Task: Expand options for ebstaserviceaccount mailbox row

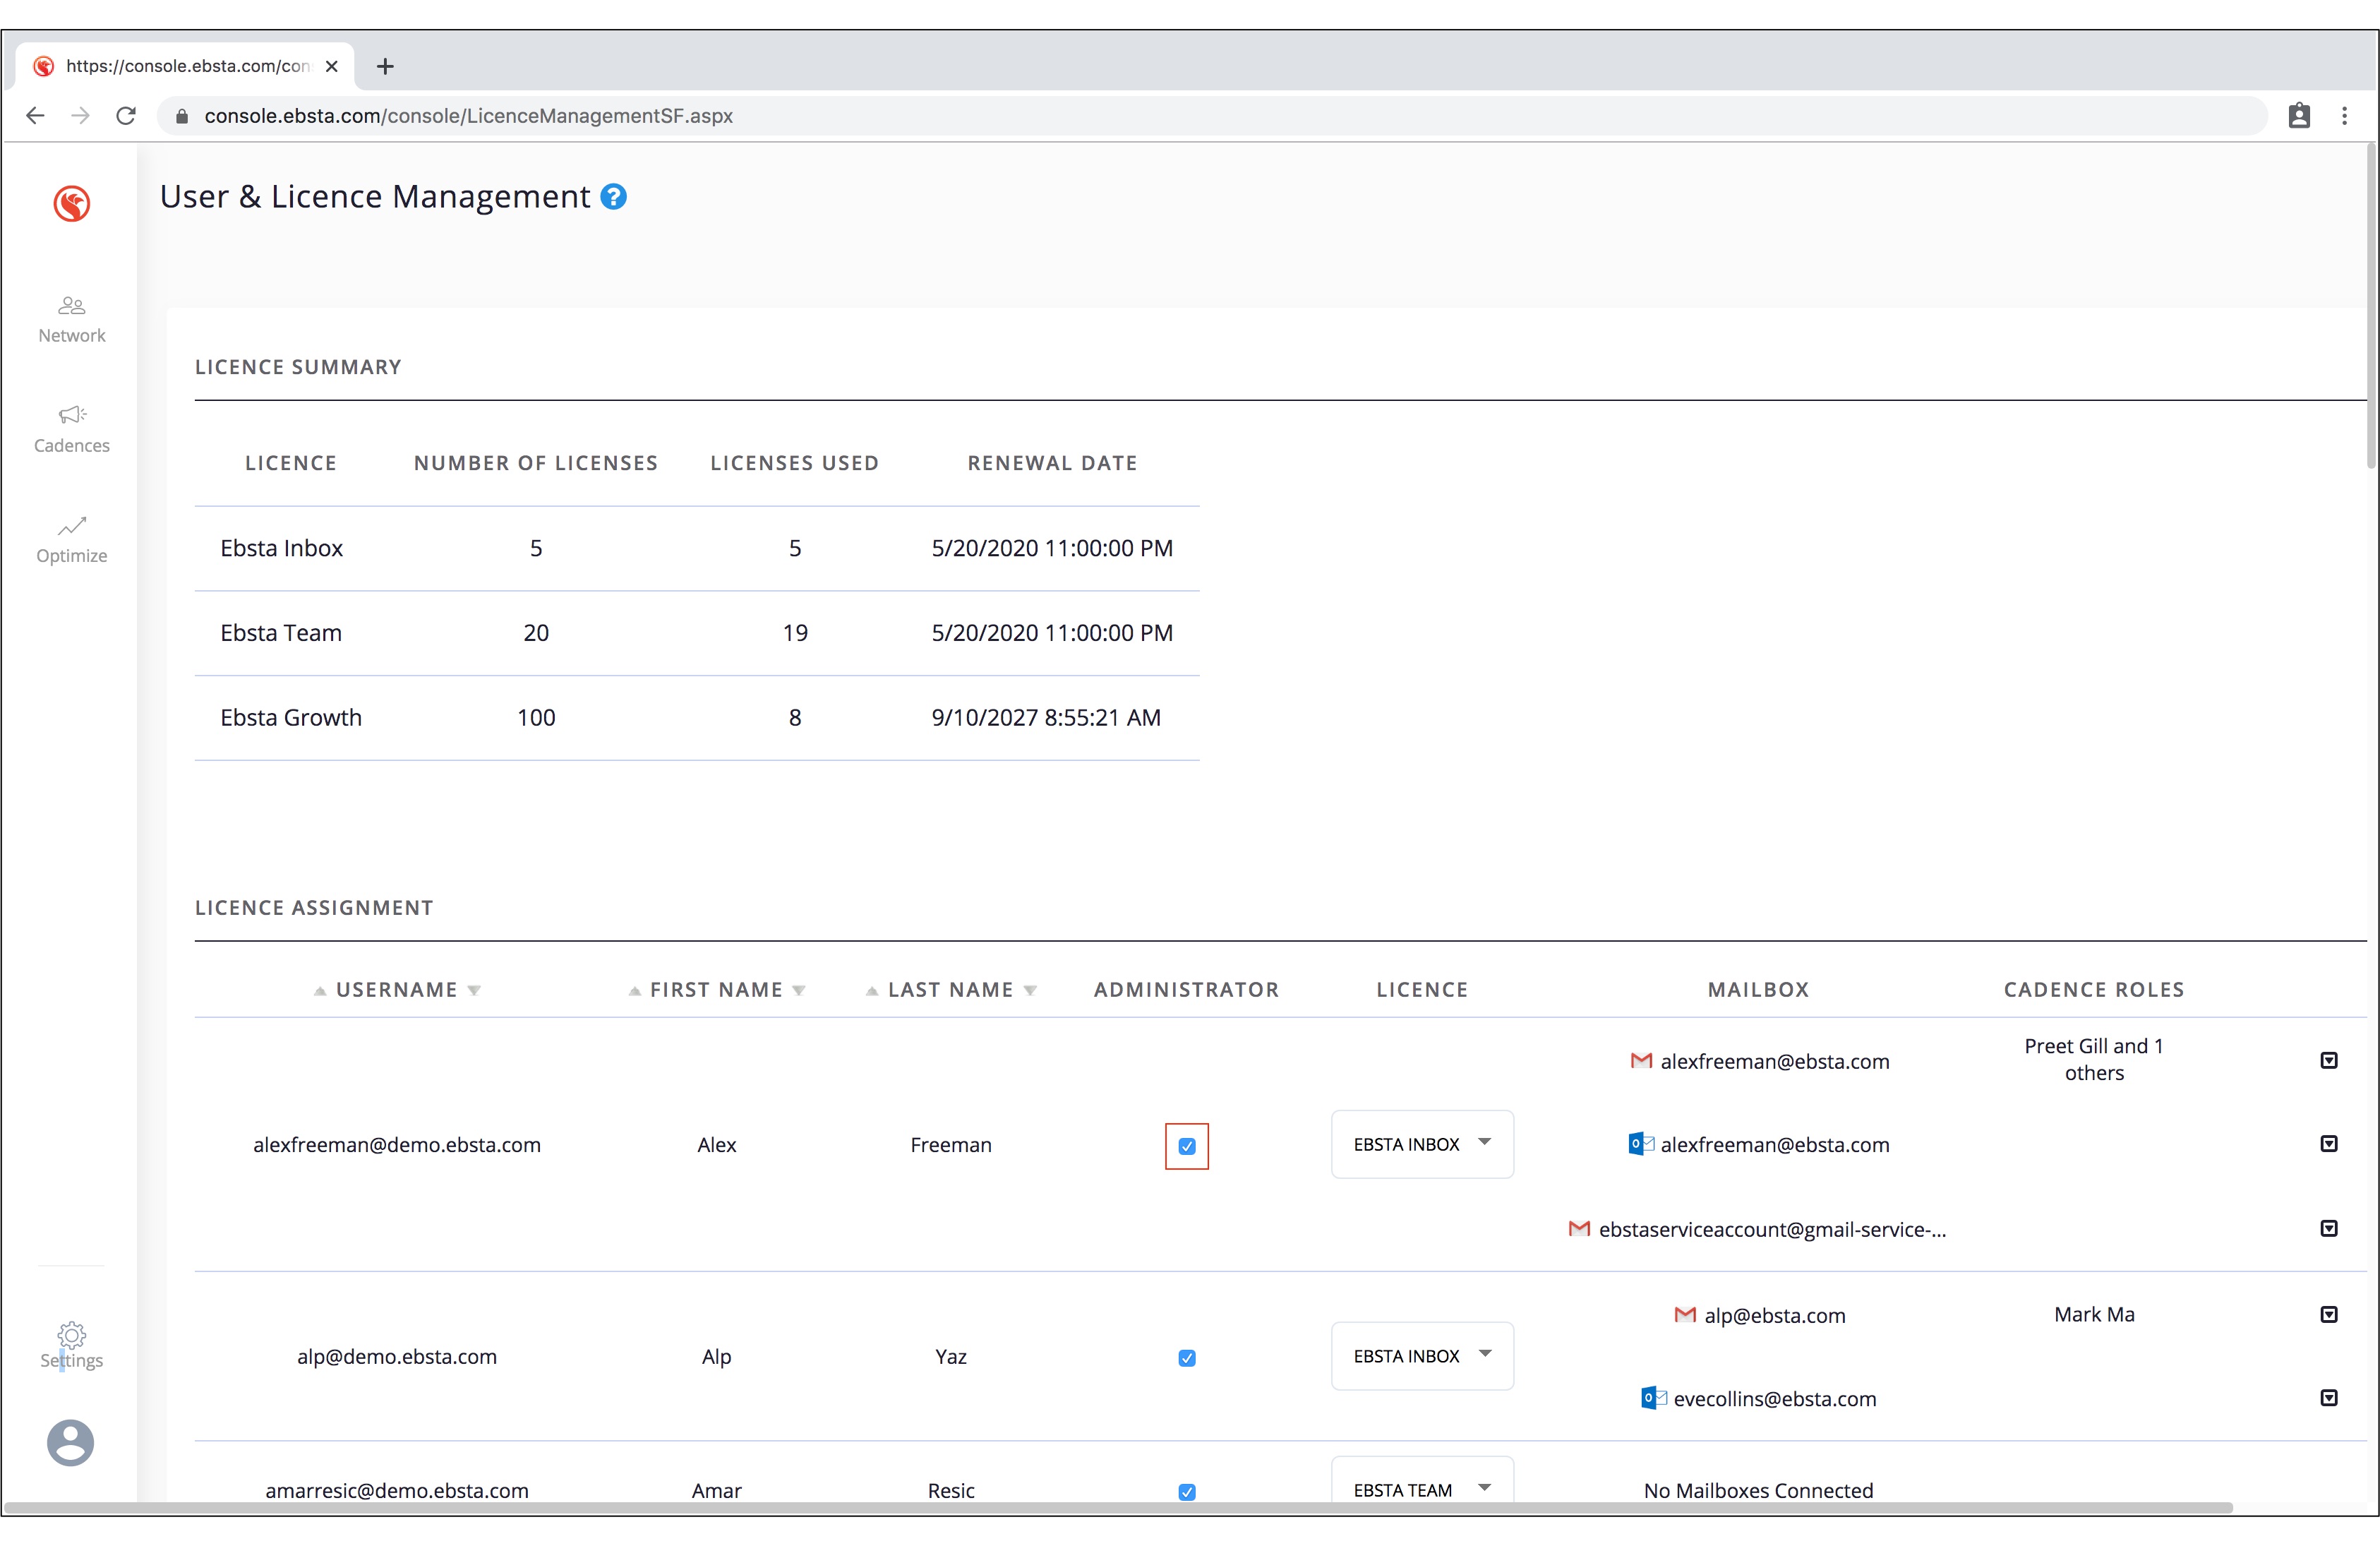Action: coord(2328,1228)
